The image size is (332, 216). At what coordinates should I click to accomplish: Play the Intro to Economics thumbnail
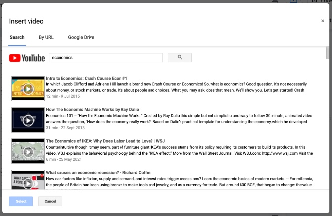[x=28, y=89]
